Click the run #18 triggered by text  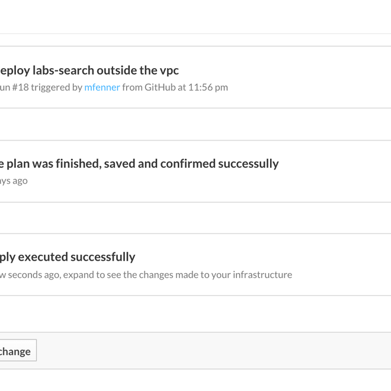(41, 87)
